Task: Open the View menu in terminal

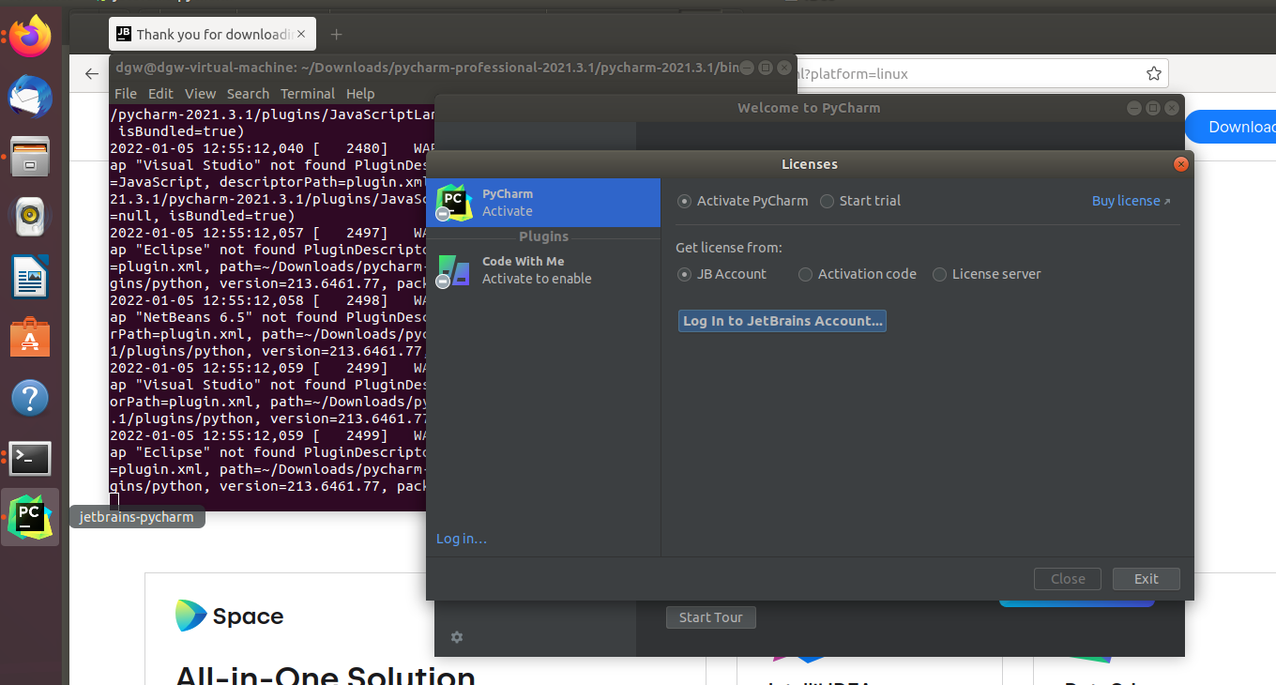Action: [x=200, y=94]
